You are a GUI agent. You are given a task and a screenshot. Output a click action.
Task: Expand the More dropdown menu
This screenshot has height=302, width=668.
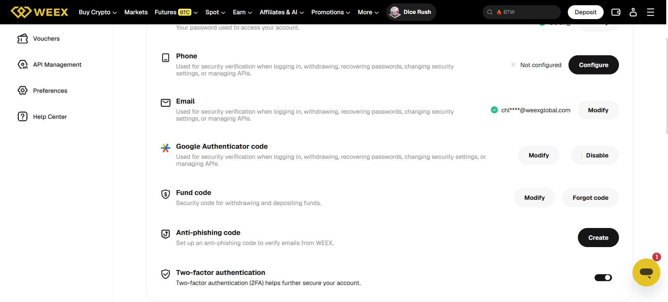click(368, 12)
